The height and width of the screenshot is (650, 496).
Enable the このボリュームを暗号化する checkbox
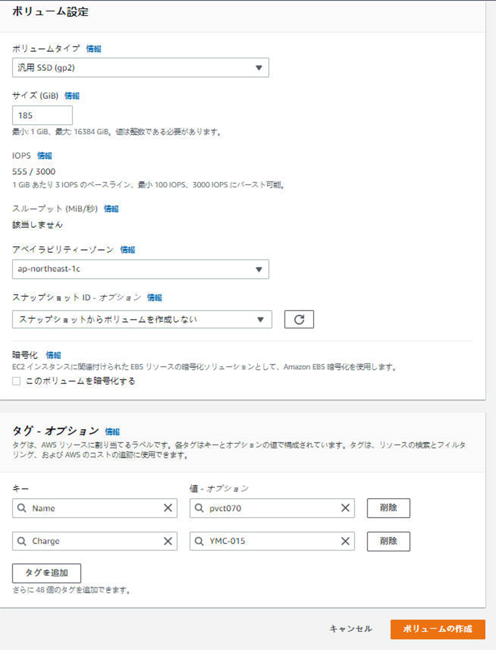coord(17,382)
